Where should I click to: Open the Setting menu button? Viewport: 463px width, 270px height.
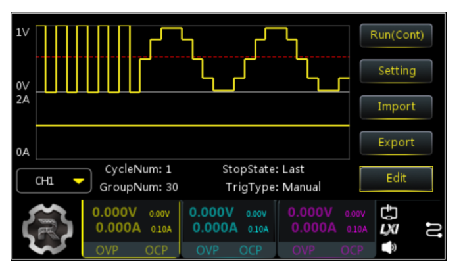(x=396, y=71)
